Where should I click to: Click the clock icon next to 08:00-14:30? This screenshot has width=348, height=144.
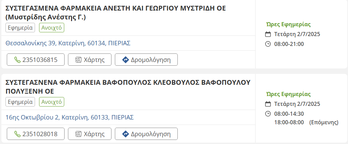click(x=268, y=114)
